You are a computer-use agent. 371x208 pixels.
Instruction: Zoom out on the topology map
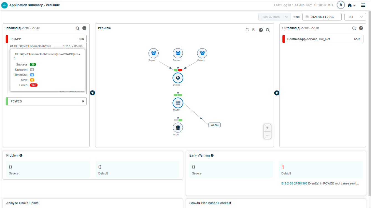[x=267, y=135]
